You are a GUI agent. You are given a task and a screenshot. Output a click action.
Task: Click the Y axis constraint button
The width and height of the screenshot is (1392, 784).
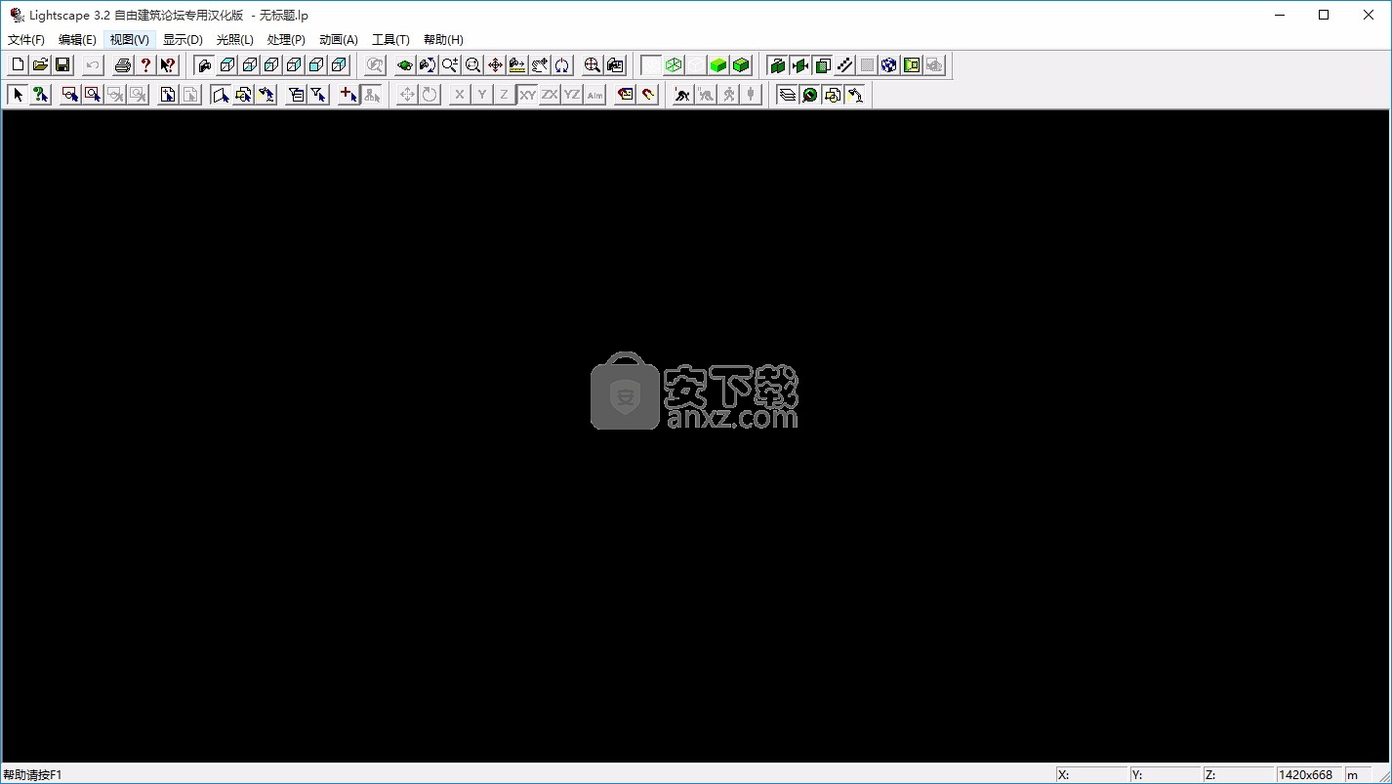tap(482, 95)
